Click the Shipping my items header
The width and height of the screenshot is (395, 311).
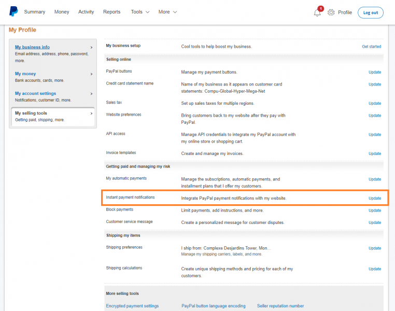tap(123, 235)
